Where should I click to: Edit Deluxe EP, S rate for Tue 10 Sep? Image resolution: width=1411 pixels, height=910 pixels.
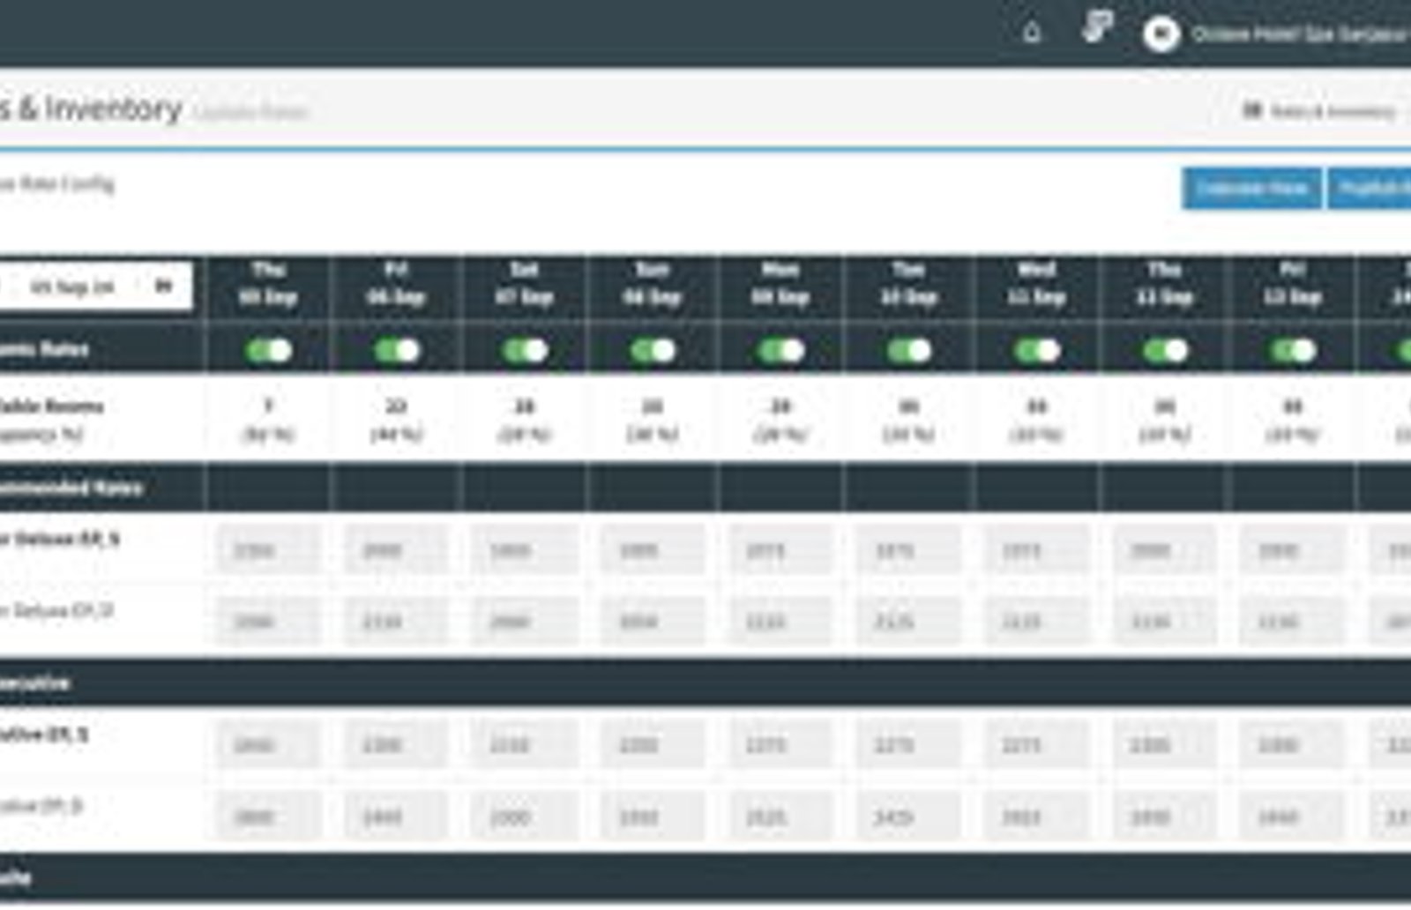point(909,550)
